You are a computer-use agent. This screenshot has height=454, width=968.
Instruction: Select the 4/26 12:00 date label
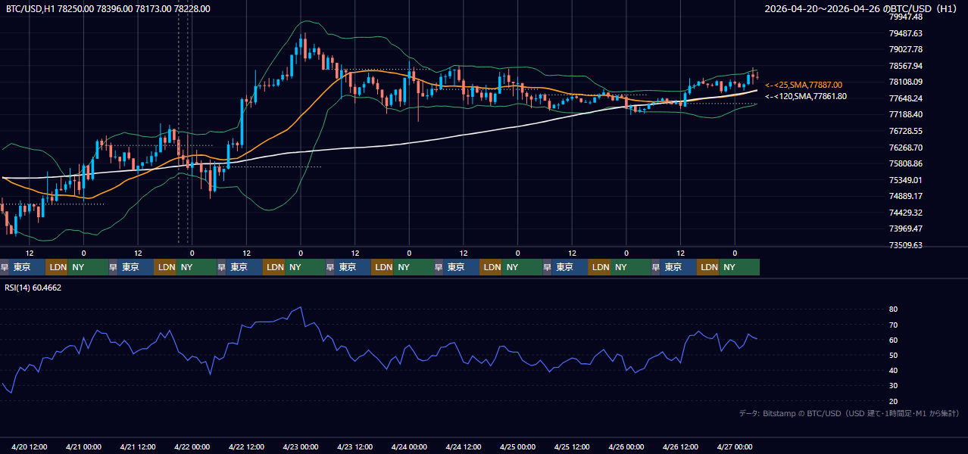[681, 447]
